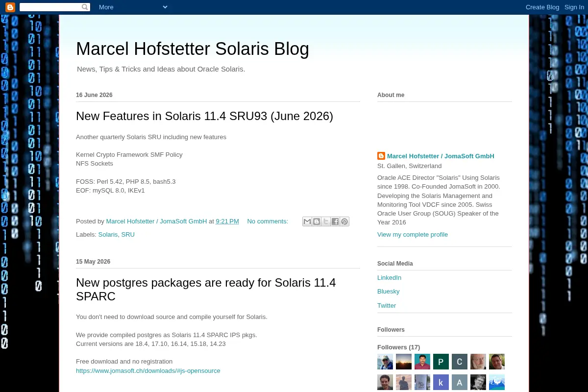Image resolution: width=588 pixels, height=392 pixels.
Task: Share post to Pinterest icon
Action: (344, 221)
